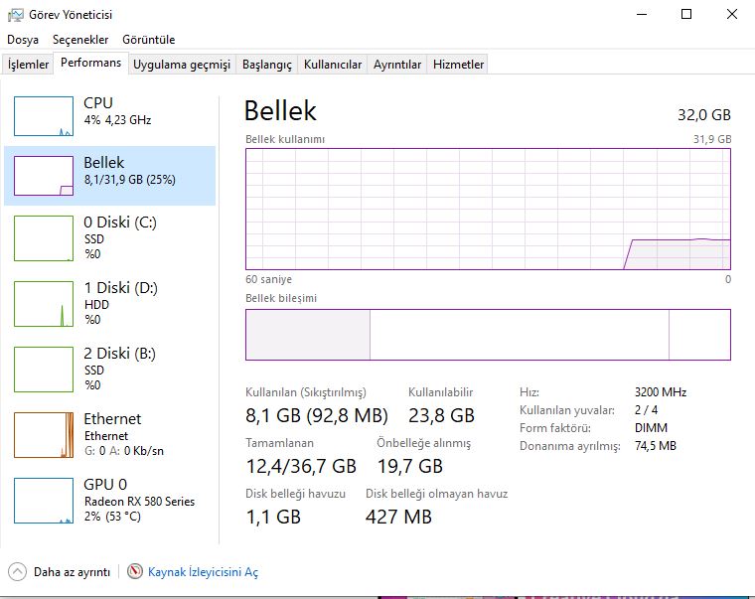755x599 pixels.
Task: Switch to the Uygulama geçmişi tab
Action: [x=182, y=65]
